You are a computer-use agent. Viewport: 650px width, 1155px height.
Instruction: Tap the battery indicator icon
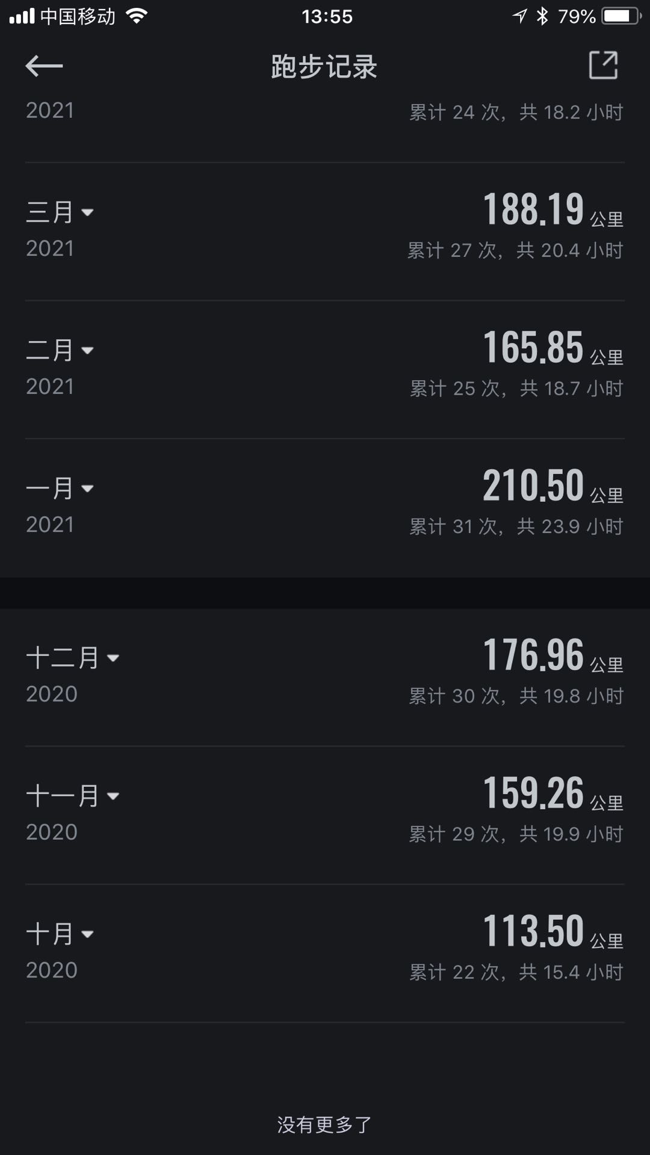[622, 16]
